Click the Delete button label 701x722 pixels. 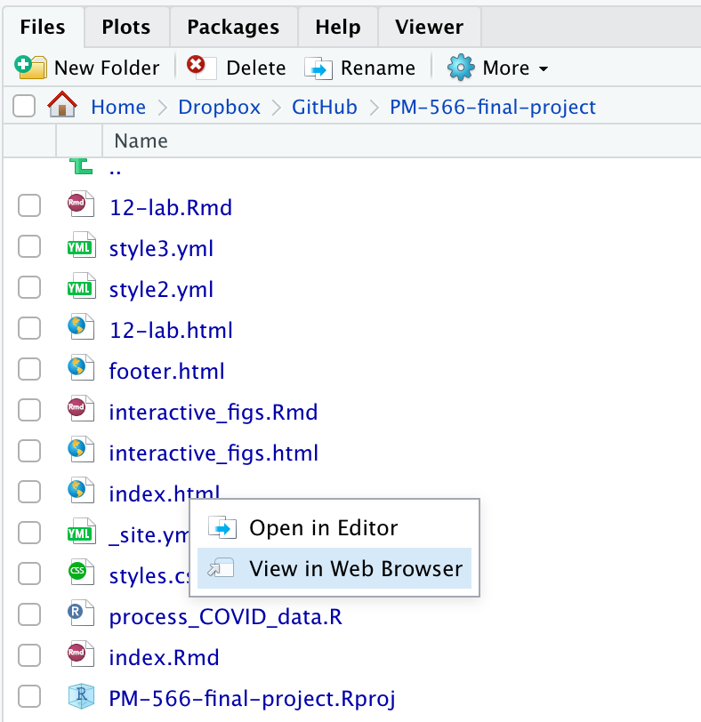[x=256, y=68]
